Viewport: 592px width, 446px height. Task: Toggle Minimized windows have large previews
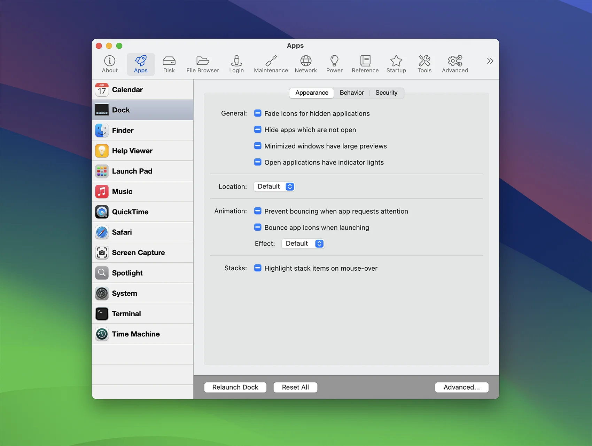point(258,146)
